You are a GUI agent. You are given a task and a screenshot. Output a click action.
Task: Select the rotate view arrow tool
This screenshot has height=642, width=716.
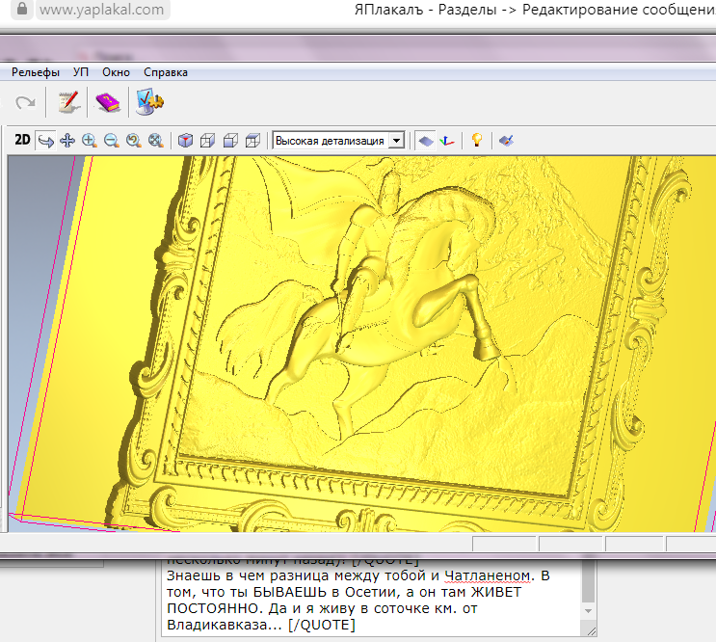click(x=45, y=141)
